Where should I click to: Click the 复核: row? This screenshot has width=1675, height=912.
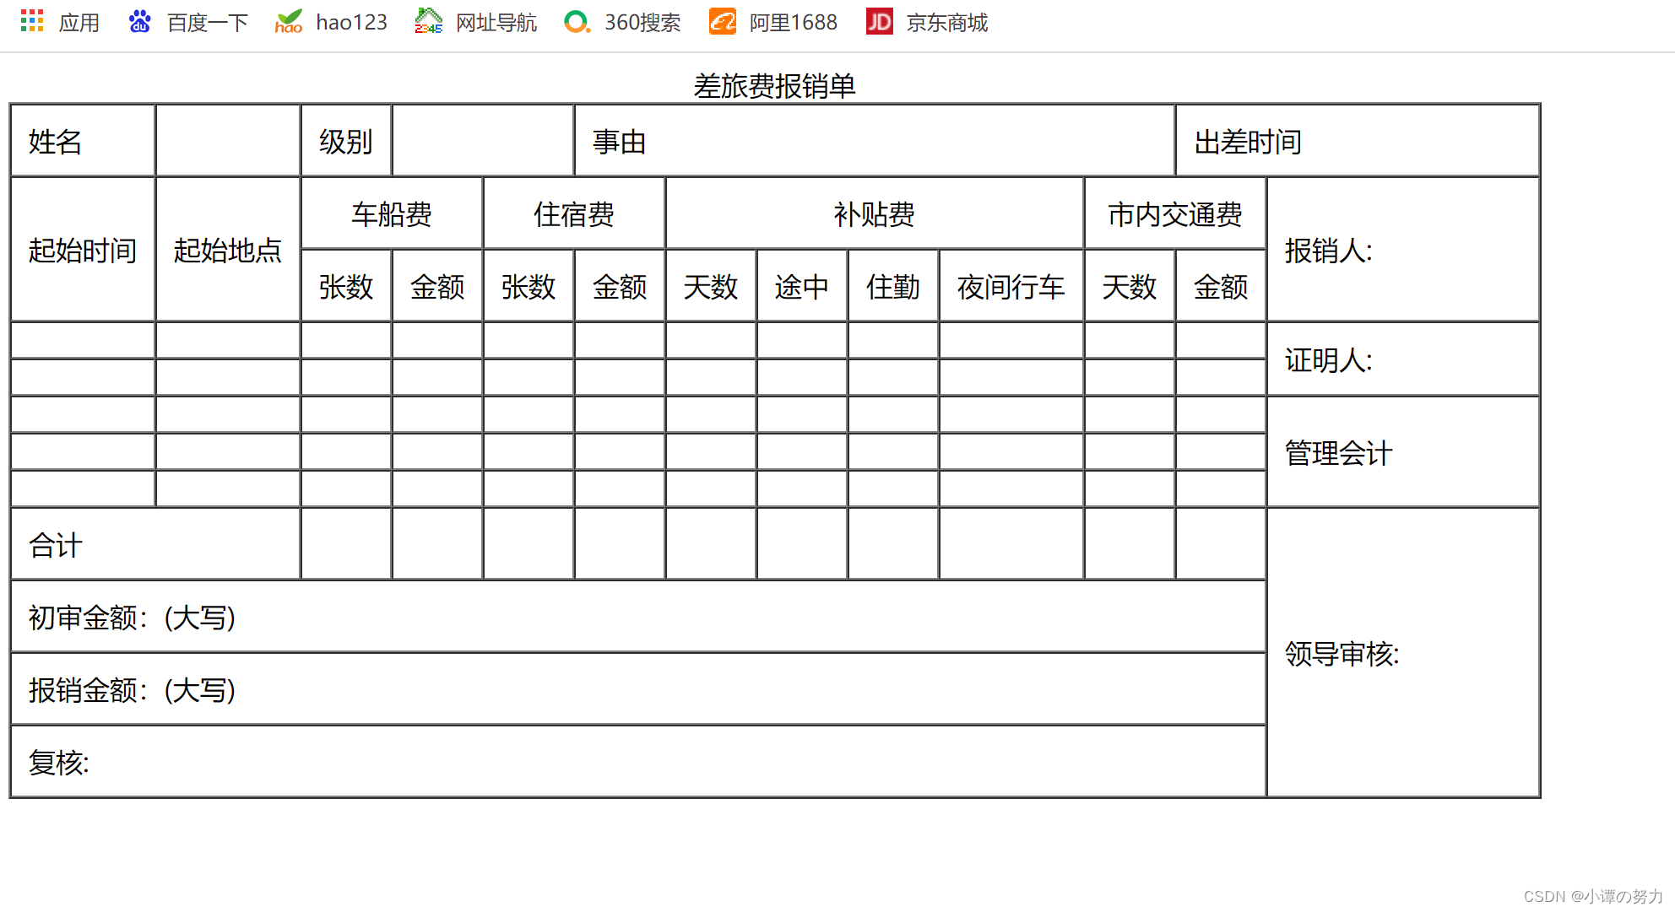[x=638, y=762]
